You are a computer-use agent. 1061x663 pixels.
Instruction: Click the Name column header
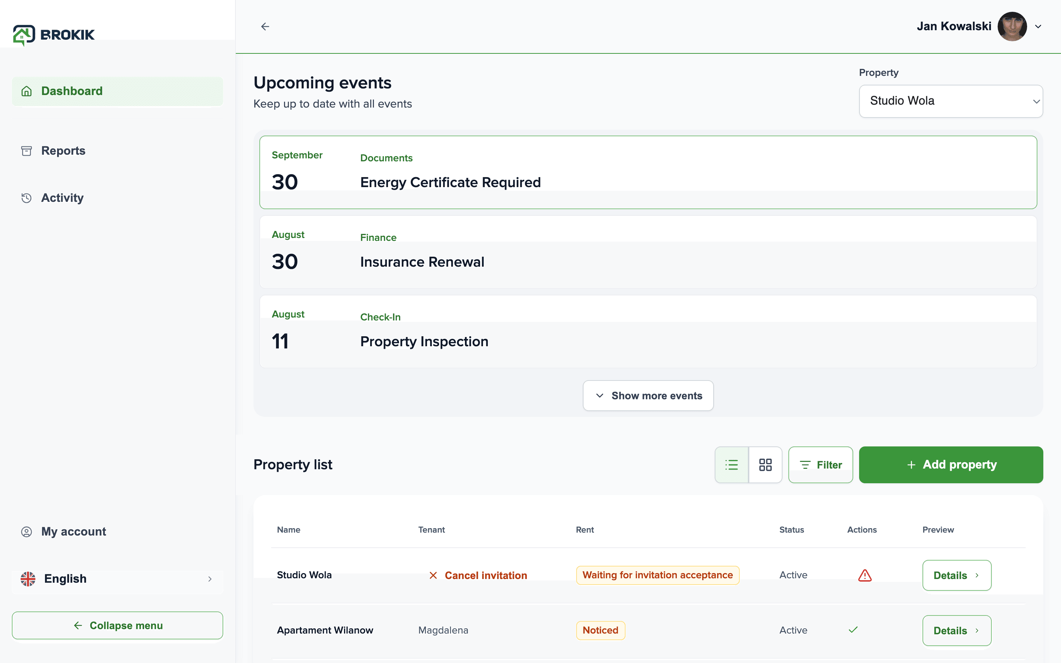pyautogui.click(x=288, y=530)
